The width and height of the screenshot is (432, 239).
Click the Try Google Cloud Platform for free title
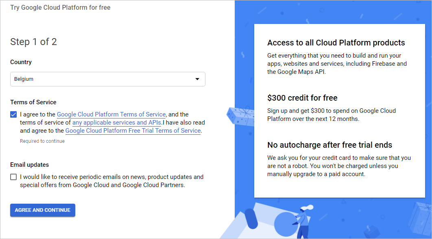[60, 7]
